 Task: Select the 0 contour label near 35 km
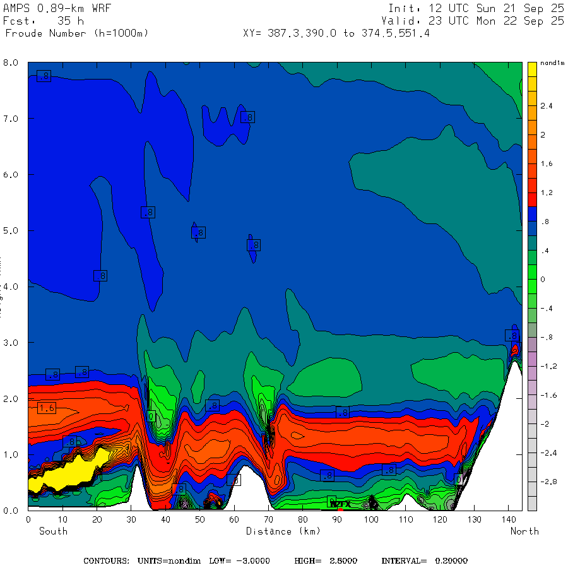coord(151,417)
